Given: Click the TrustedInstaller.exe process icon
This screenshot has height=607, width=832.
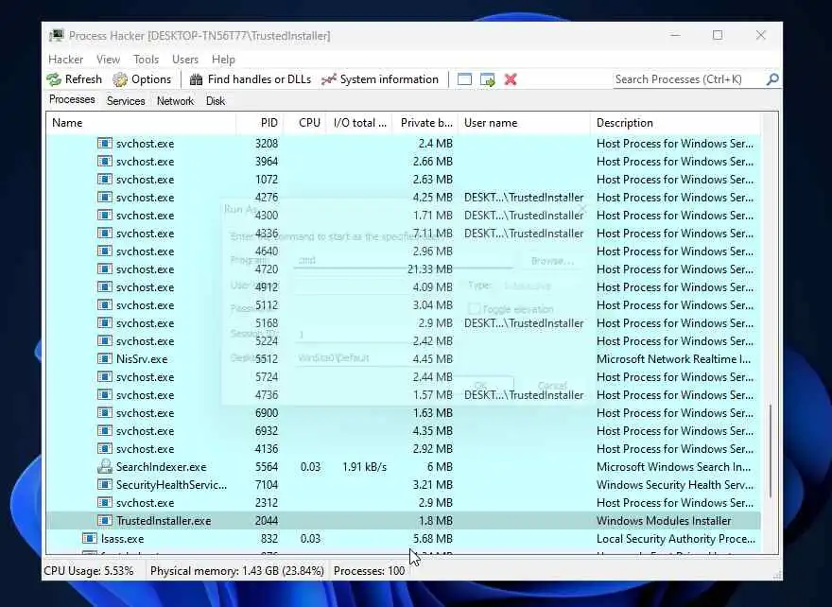Looking at the screenshot, I should click(105, 521).
